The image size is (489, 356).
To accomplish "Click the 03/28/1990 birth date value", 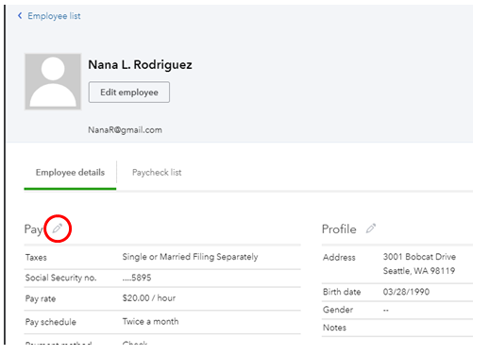I will point(406,292).
